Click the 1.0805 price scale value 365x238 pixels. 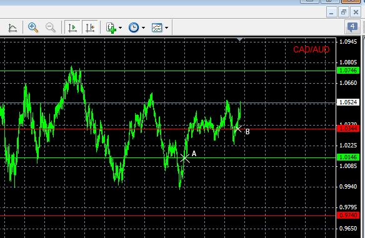tap(348, 62)
